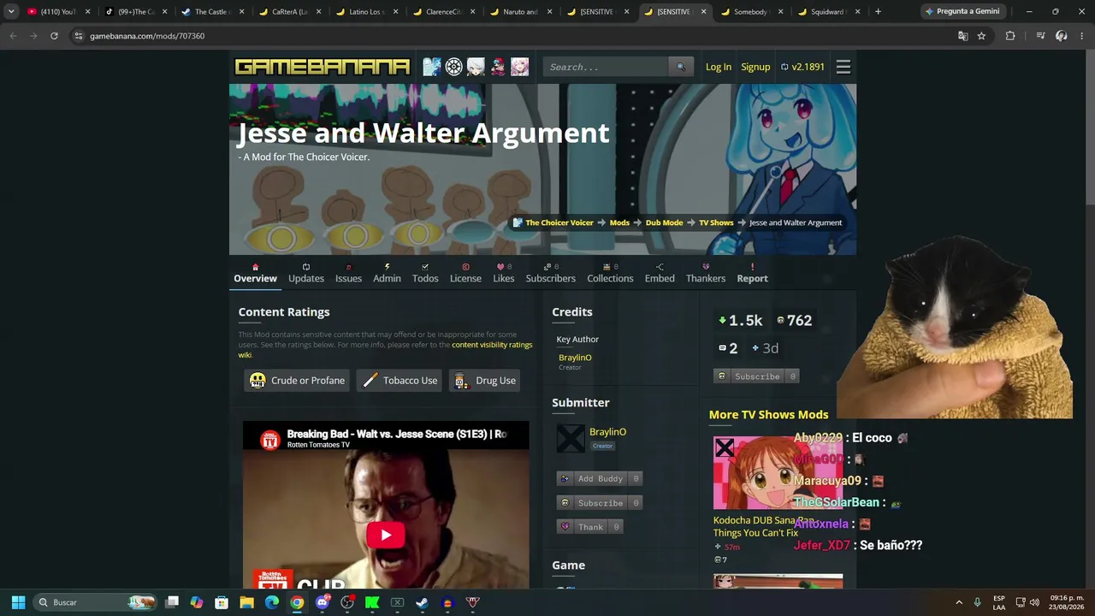Open the Kodocha DUB mod thumbnail
The height and width of the screenshot is (616, 1095).
pos(778,473)
